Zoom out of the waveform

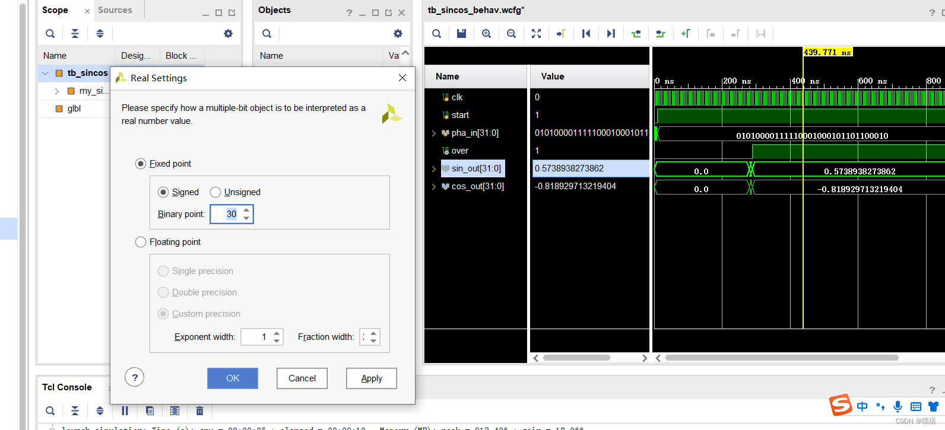(511, 34)
